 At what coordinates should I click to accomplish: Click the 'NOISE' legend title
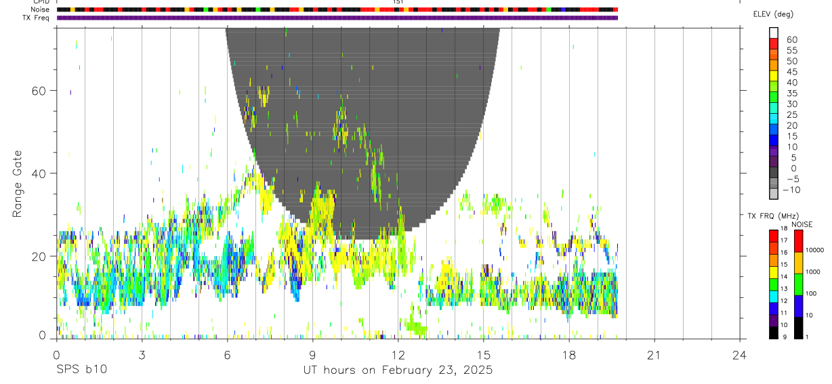pos(801,224)
